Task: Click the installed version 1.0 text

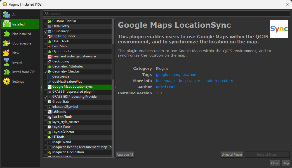Action: [x=159, y=93]
